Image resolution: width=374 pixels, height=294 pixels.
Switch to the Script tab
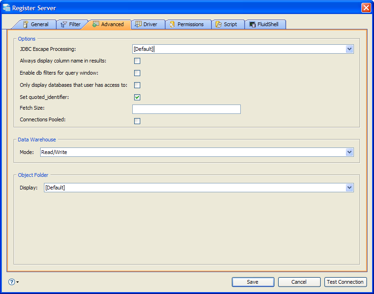coord(228,24)
